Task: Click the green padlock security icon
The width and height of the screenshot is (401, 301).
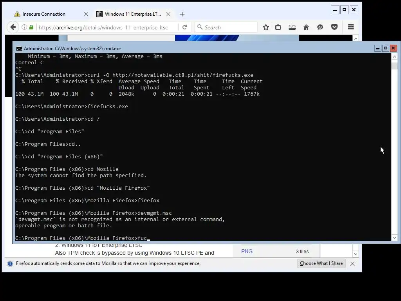Action: tap(31, 27)
